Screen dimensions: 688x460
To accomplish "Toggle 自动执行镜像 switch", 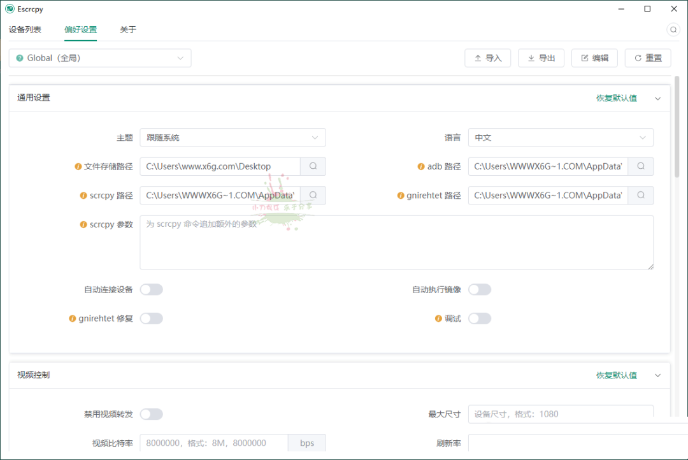I will 480,290.
